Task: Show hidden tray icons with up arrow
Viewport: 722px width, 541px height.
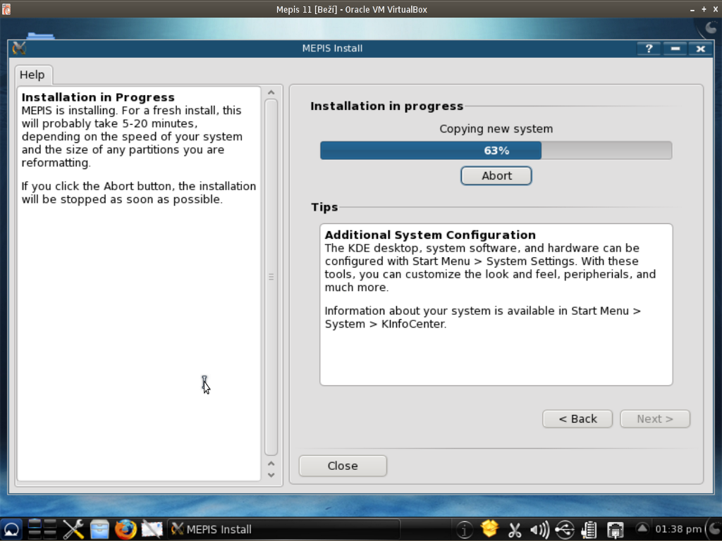Action: (642, 528)
